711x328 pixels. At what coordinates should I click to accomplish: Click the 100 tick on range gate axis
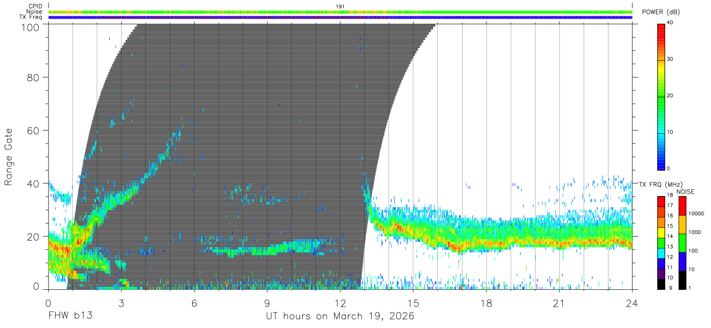pyautogui.click(x=31, y=27)
